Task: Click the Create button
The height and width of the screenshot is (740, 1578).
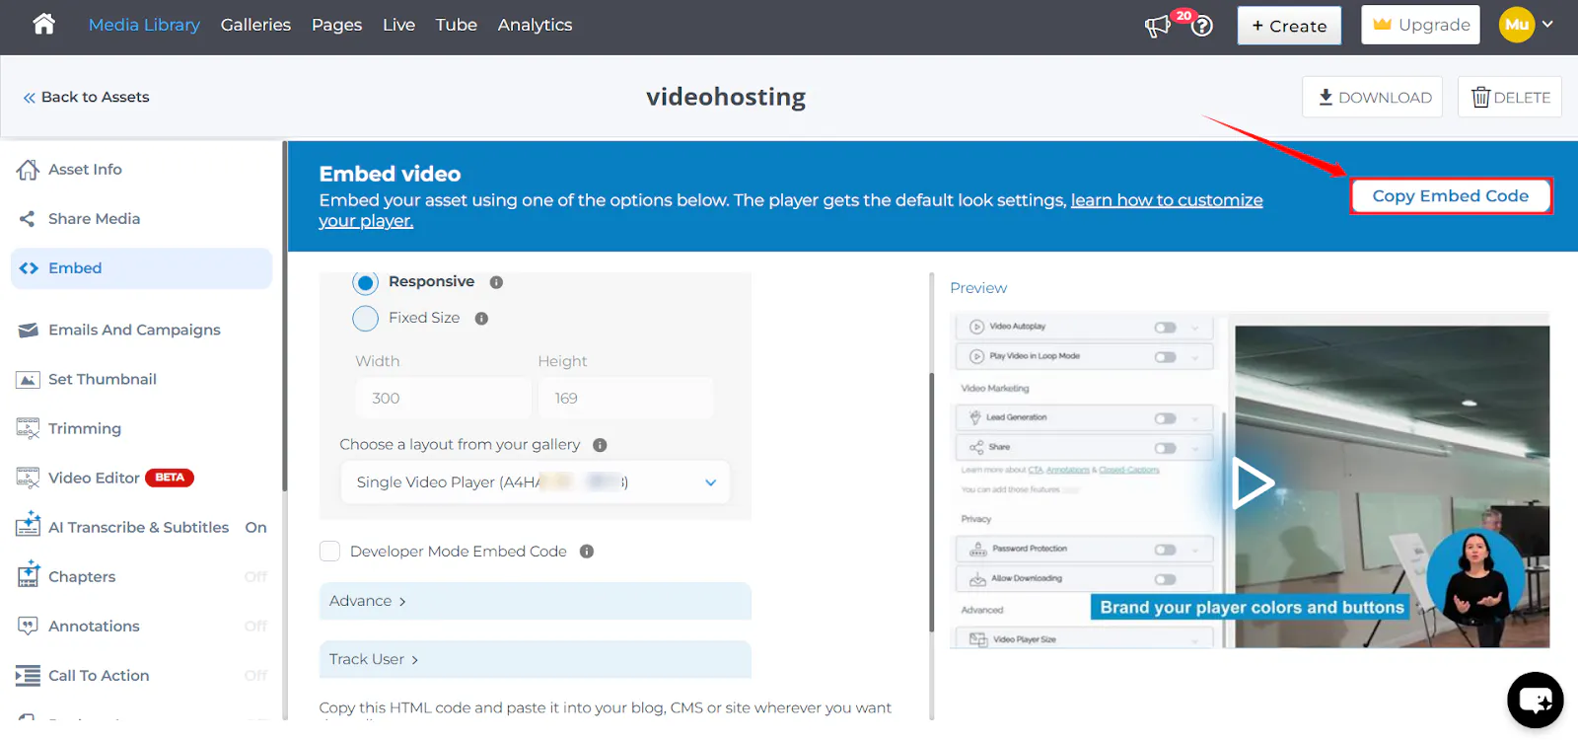Action: (1289, 26)
